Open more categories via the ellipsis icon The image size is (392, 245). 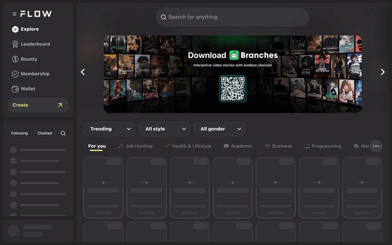coord(376,146)
